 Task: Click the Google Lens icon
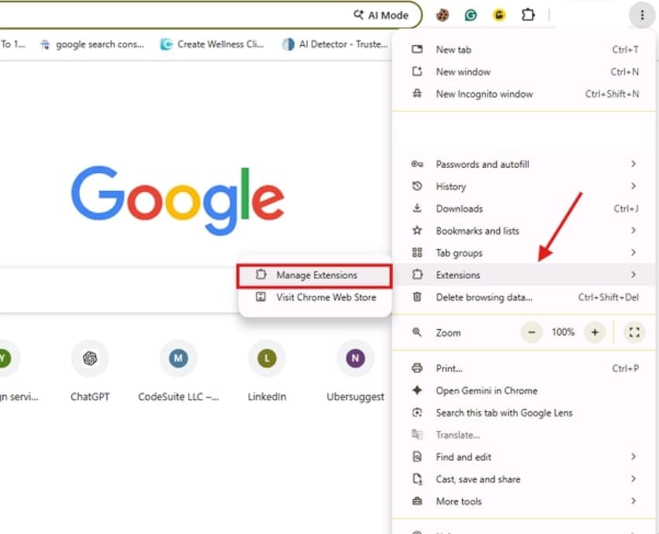(417, 412)
